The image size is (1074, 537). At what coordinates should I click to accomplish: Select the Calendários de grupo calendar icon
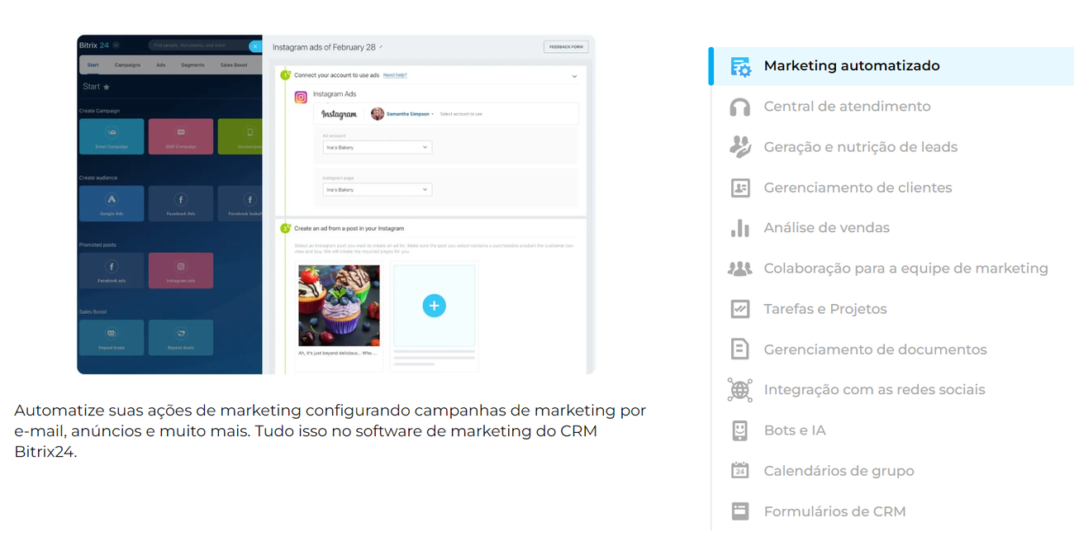click(740, 471)
